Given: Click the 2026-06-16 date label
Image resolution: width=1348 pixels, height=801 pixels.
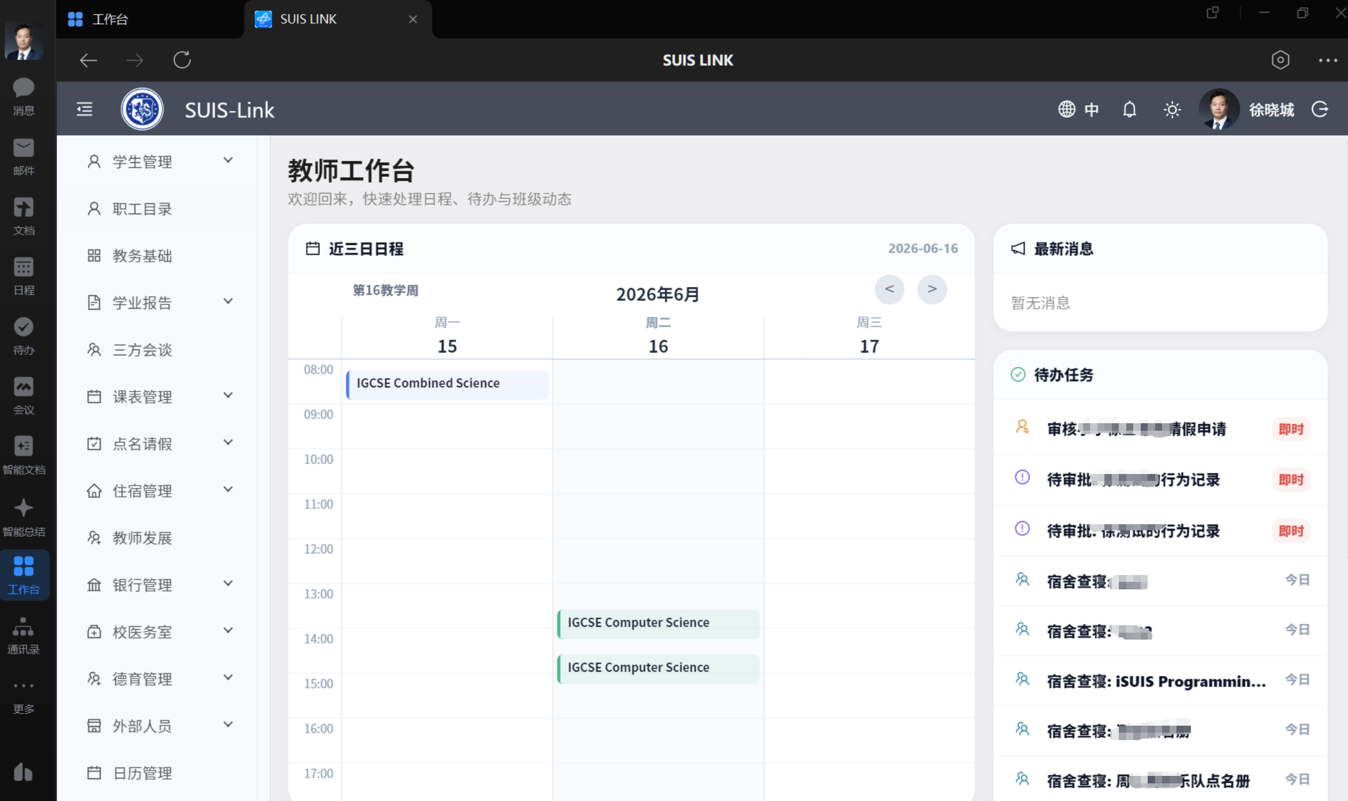Looking at the screenshot, I should (x=923, y=248).
